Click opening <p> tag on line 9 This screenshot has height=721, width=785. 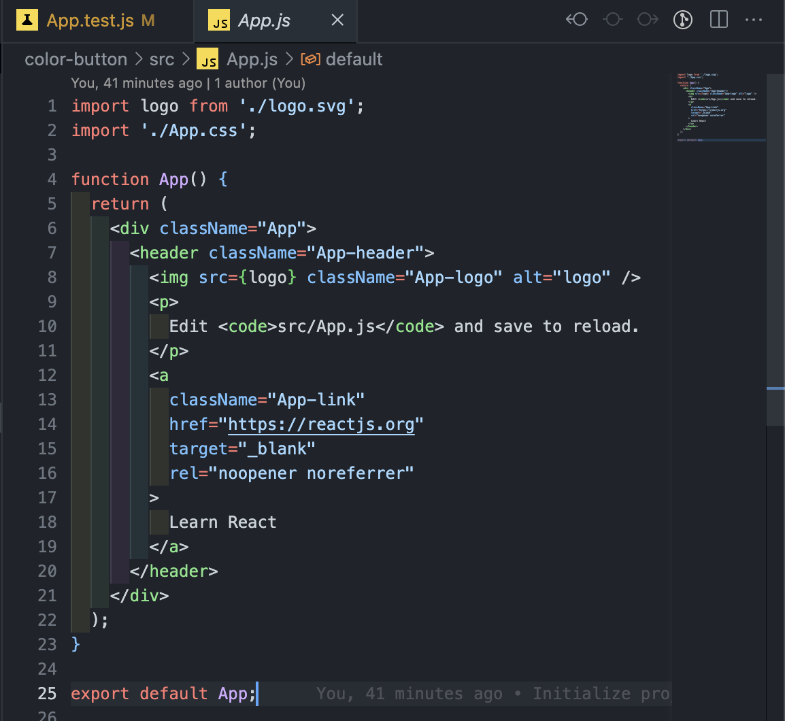(x=164, y=302)
